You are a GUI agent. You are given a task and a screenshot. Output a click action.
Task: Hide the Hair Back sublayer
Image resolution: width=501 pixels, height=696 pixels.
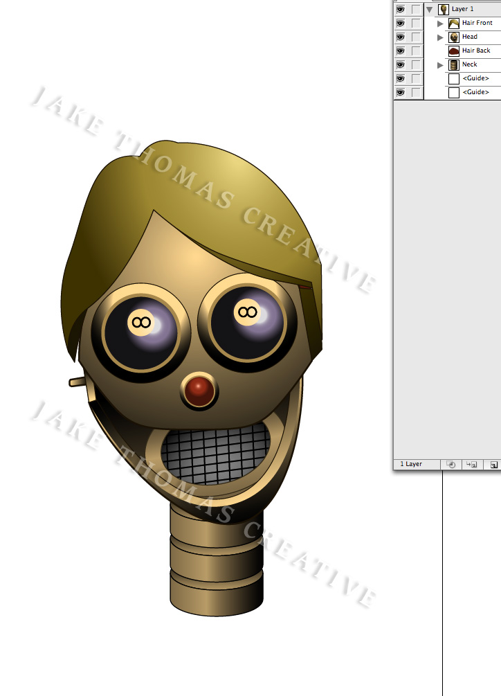[x=401, y=51]
